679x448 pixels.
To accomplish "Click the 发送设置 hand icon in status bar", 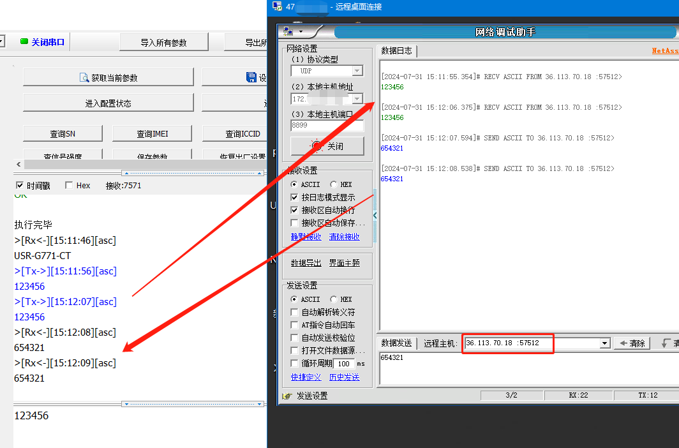I will (287, 396).
